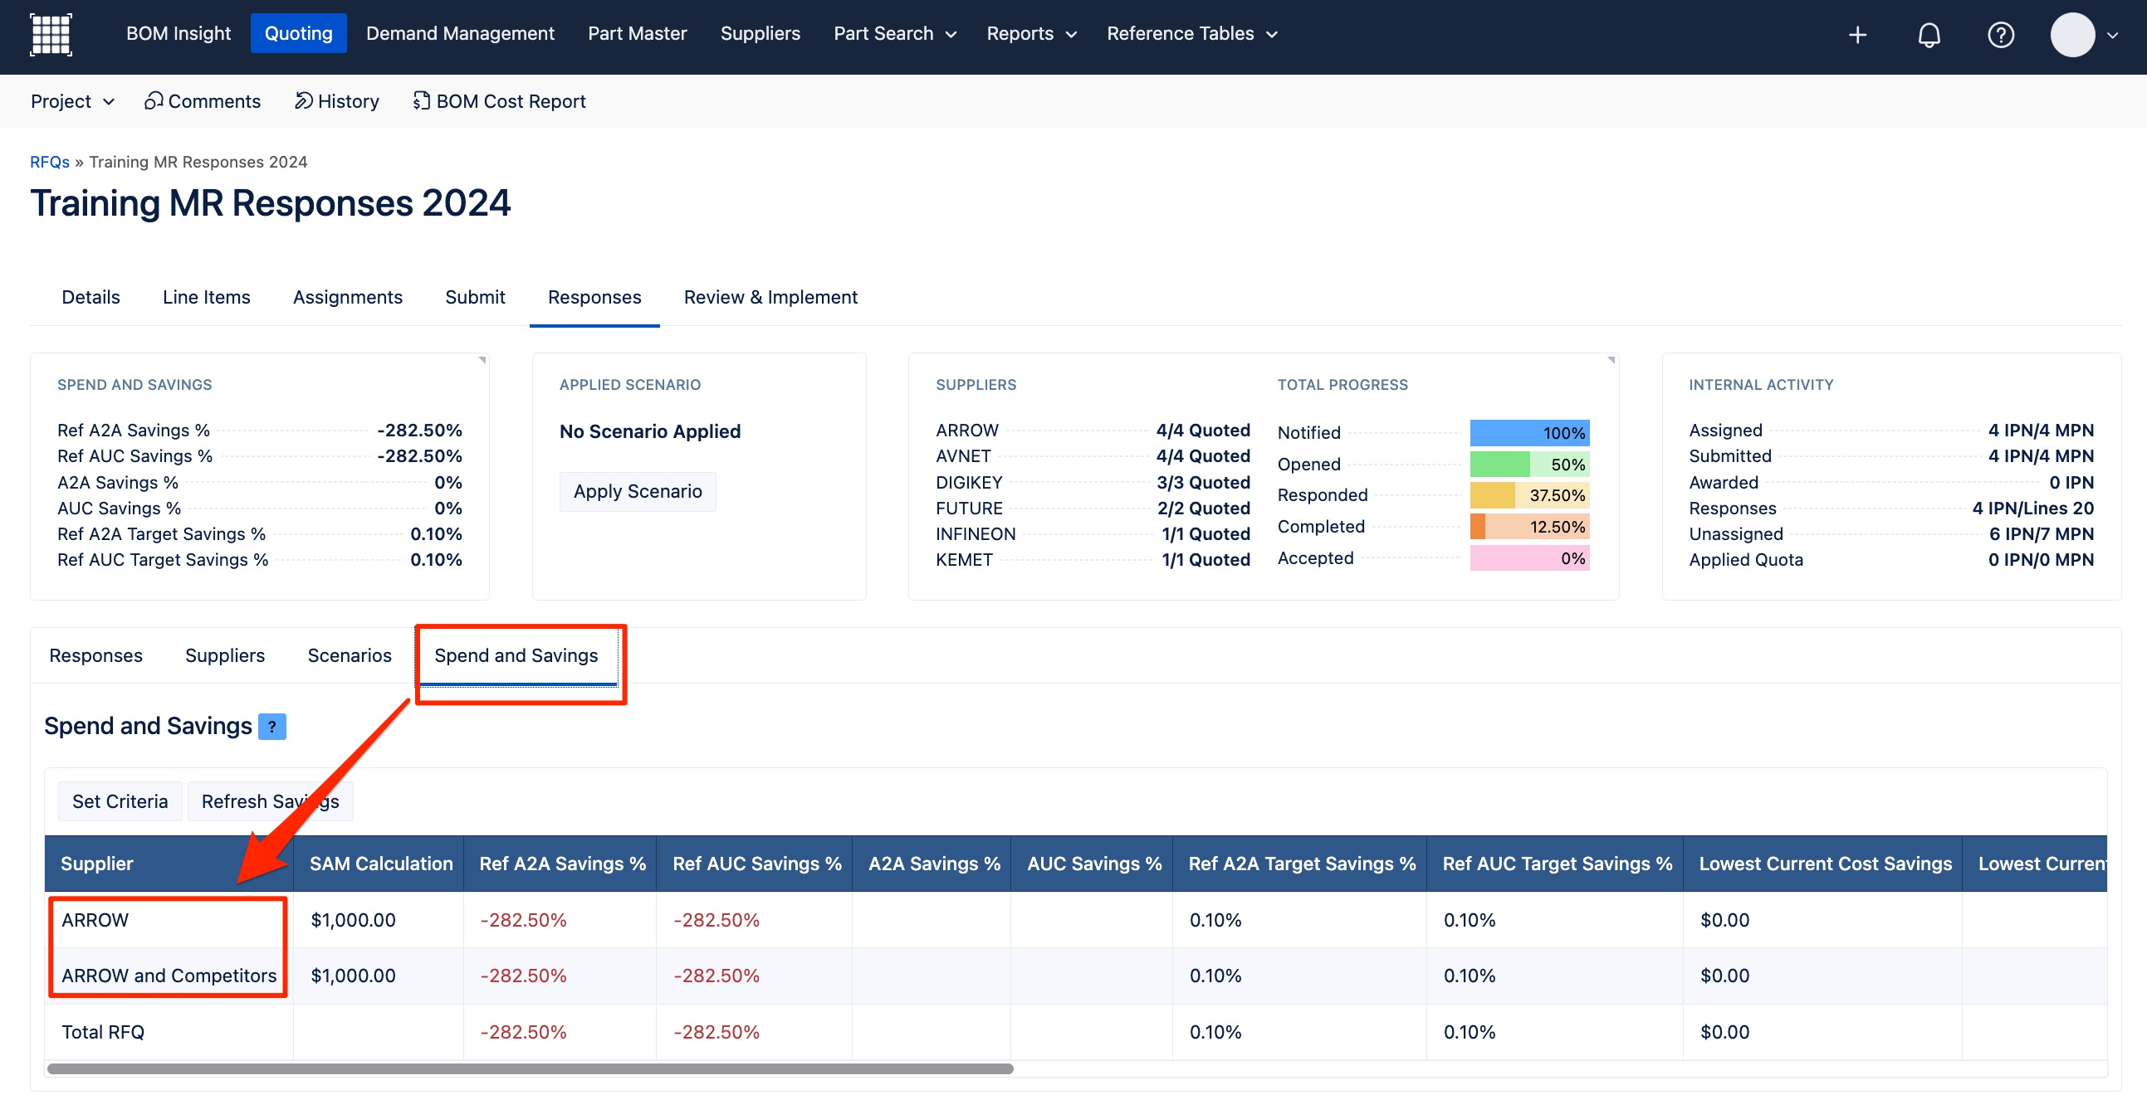Screen dimensions: 2147x1095
Task: Open the BOM Cost Report item
Action: pyautogui.click(x=499, y=100)
